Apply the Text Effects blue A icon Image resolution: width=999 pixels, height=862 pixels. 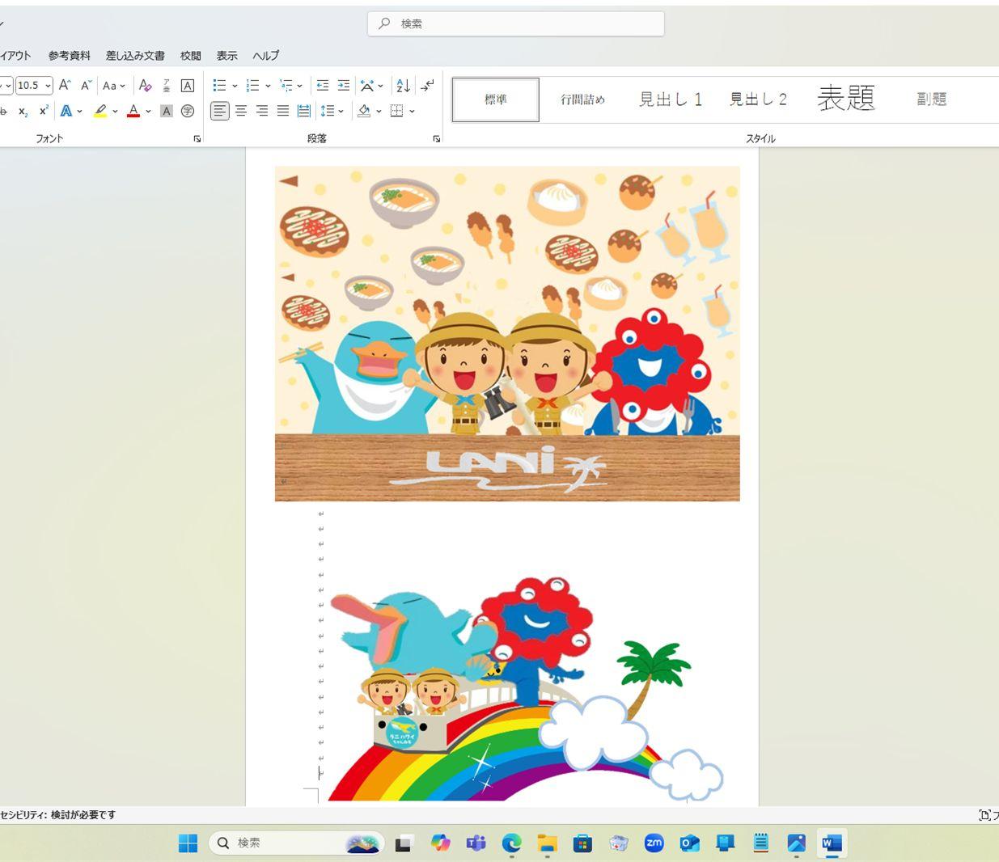pyautogui.click(x=66, y=111)
